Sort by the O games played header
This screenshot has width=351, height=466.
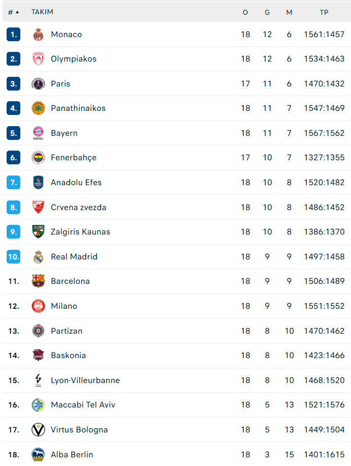point(245,12)
